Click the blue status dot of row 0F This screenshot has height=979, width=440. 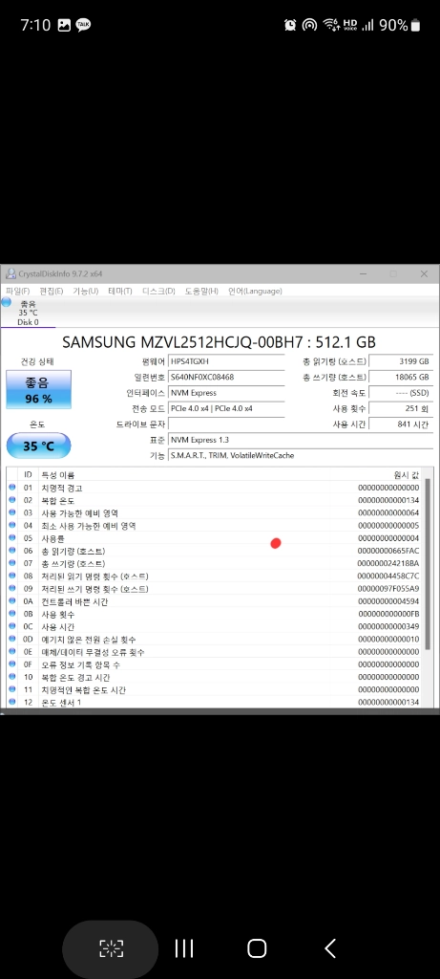point(12,664)
